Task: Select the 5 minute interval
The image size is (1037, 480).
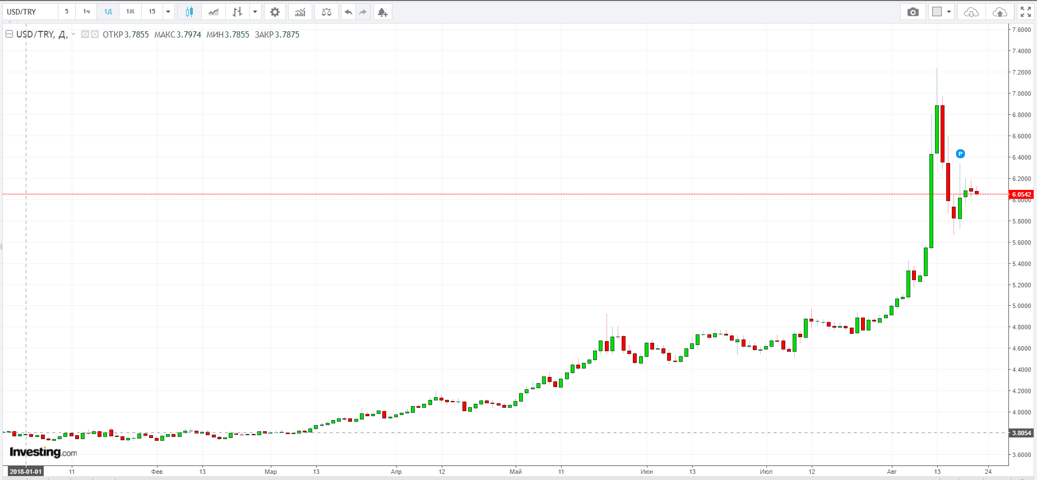Action: point(67,12)
